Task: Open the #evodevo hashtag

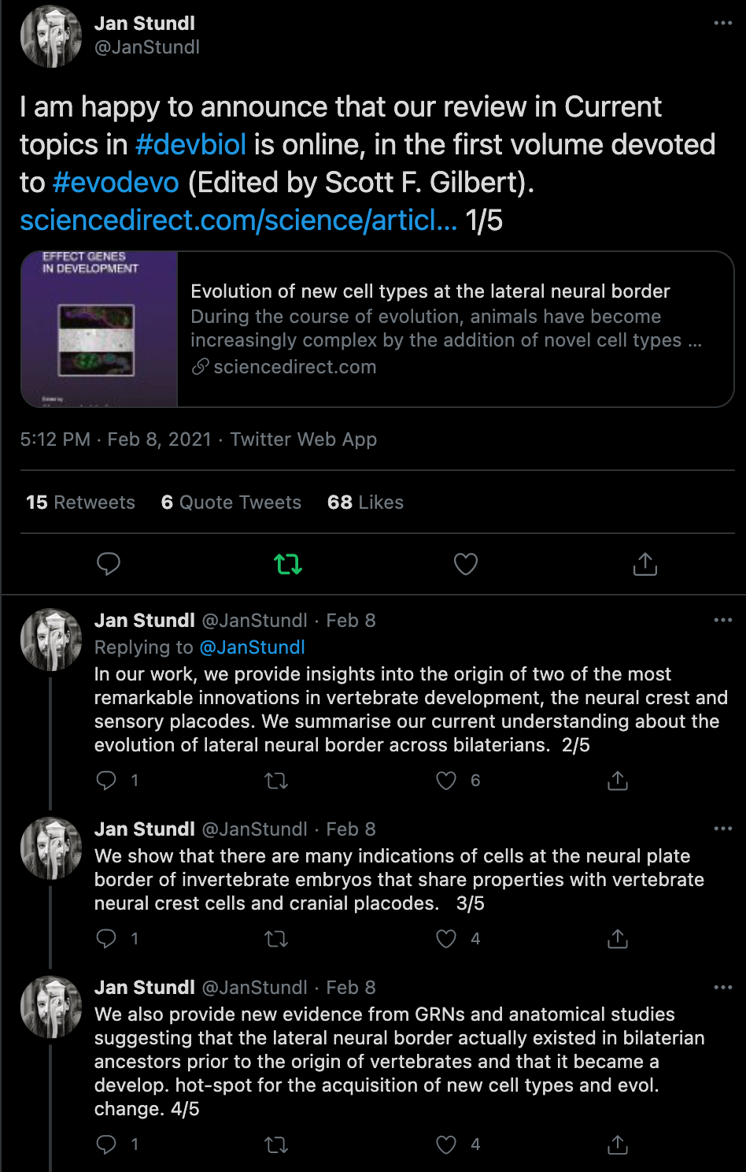Action: 116,183
